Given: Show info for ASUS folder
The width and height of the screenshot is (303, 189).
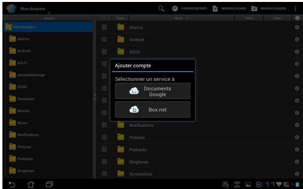Looking at the screenshot, I should point(297,52).
